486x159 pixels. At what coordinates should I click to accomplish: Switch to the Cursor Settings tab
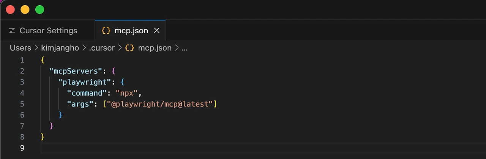point(48,31)
